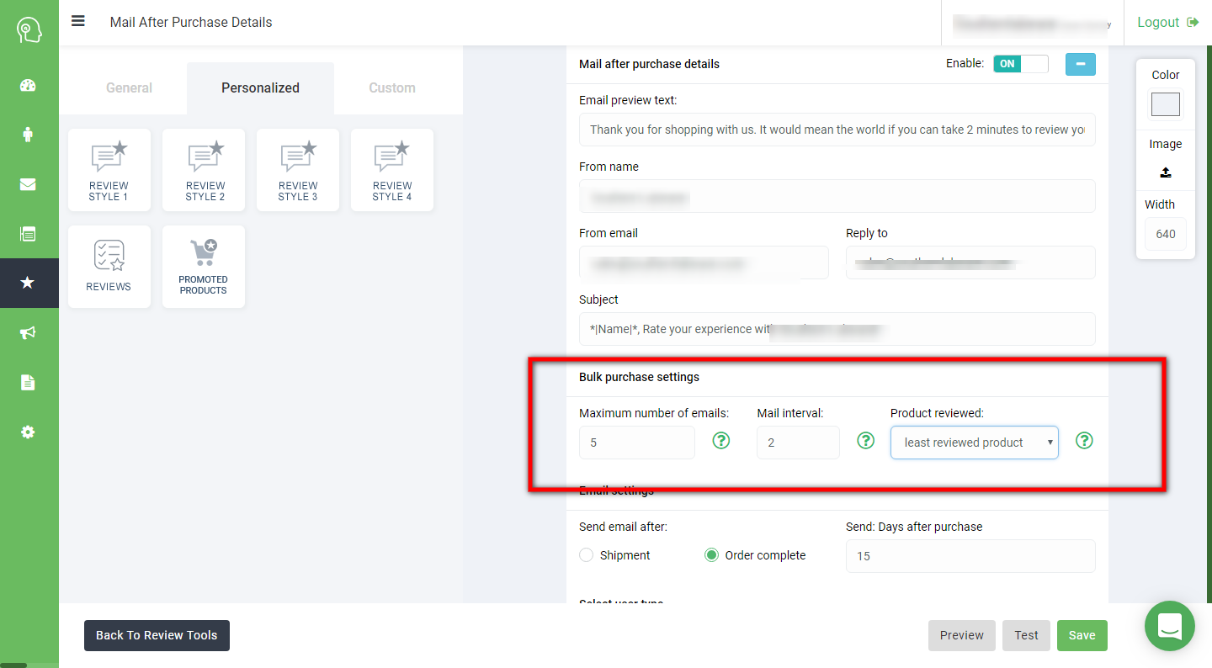Switch to the Custom tab

392,87
